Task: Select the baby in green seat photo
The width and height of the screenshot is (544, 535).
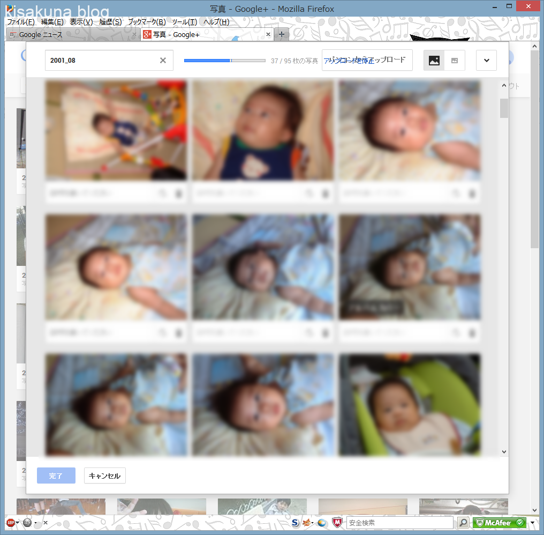Action: [x=410, y=405]
